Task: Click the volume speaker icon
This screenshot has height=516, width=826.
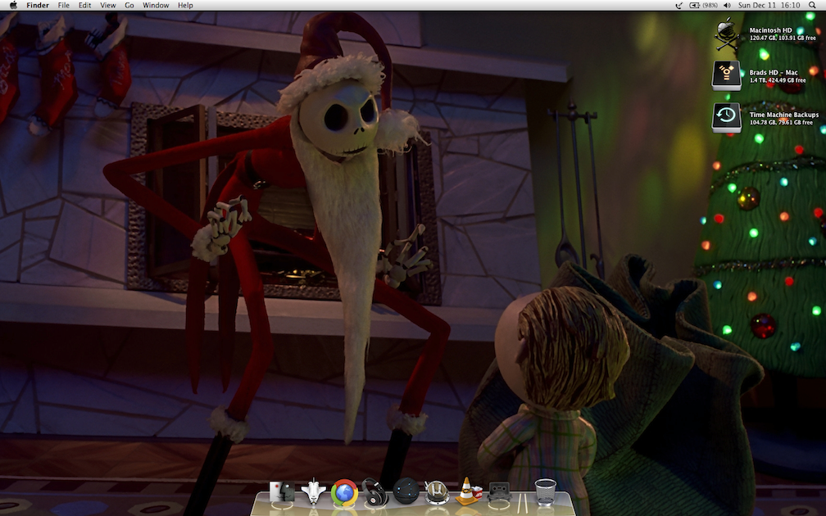Action: [x=727, y=5]
